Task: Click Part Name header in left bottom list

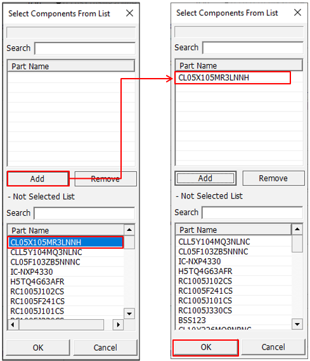Action: (66, 230)
